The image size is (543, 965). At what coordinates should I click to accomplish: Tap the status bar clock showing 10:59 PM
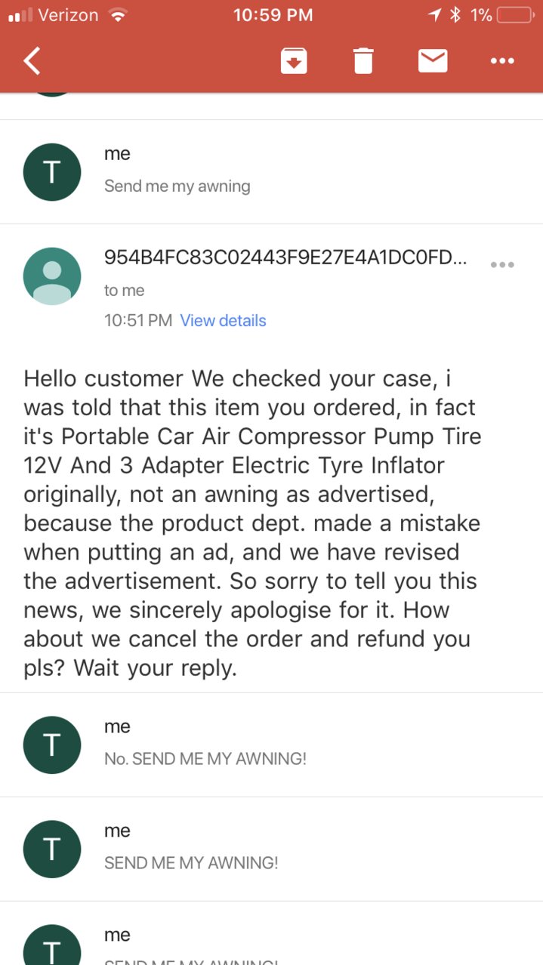273,14
